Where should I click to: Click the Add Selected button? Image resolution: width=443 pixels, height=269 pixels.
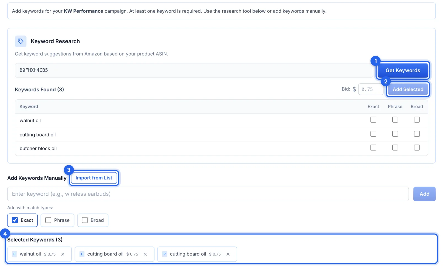click(x=408, y=89)
